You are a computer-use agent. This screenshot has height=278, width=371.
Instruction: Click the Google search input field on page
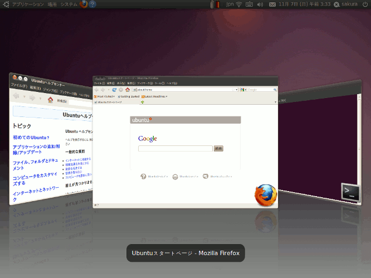click(x=175, y=149)
